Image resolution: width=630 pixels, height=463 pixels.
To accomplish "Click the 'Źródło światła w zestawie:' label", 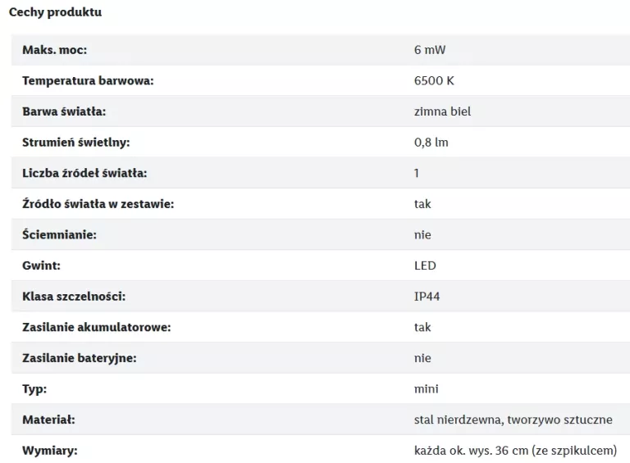I will pyautogui.click(x=98, y=204).
